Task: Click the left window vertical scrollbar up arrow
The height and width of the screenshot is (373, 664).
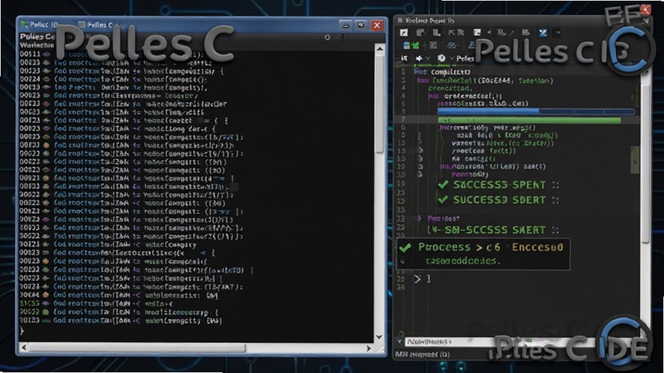Action: point(380,50)
